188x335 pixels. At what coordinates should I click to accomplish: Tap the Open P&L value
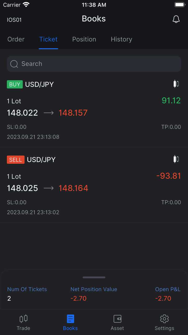pyautogui.click(x=163, y=298)
